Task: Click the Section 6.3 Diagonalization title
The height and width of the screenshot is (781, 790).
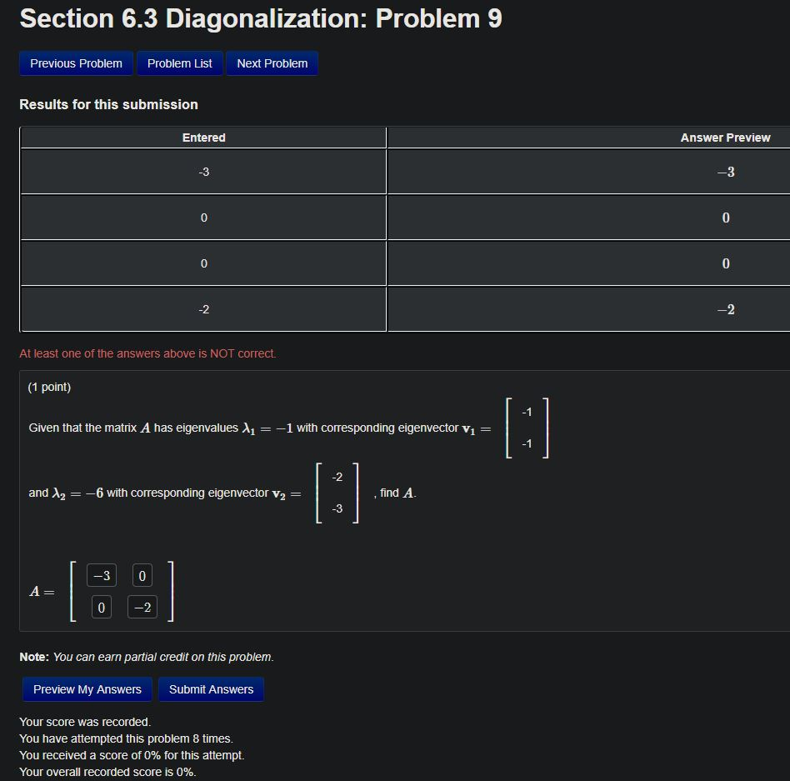Action: click(261, 18)
